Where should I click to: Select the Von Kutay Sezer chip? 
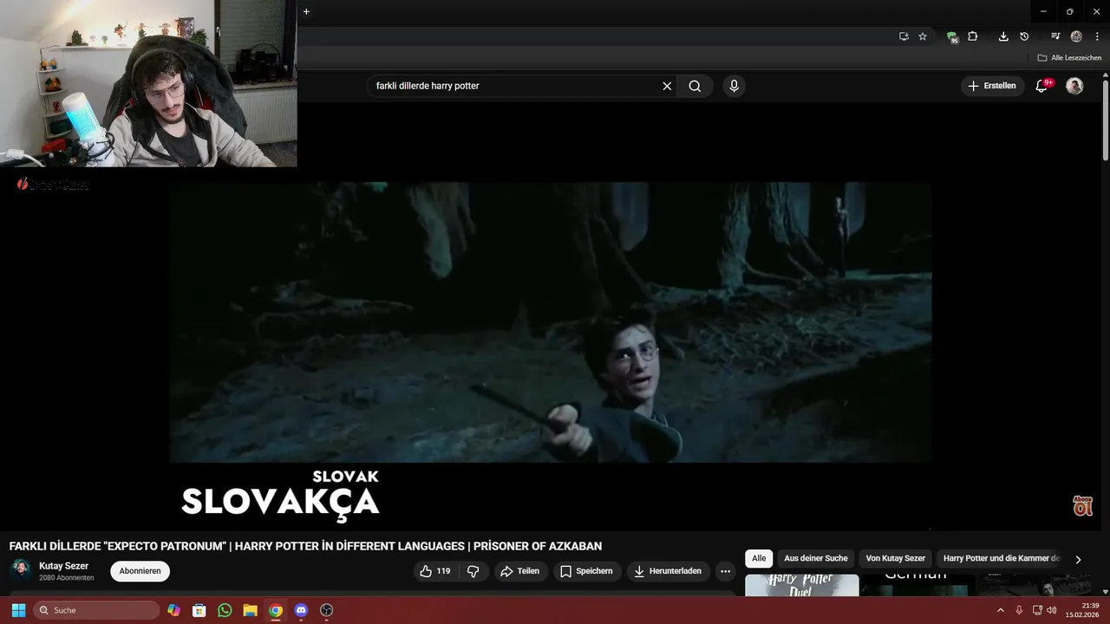896,558
